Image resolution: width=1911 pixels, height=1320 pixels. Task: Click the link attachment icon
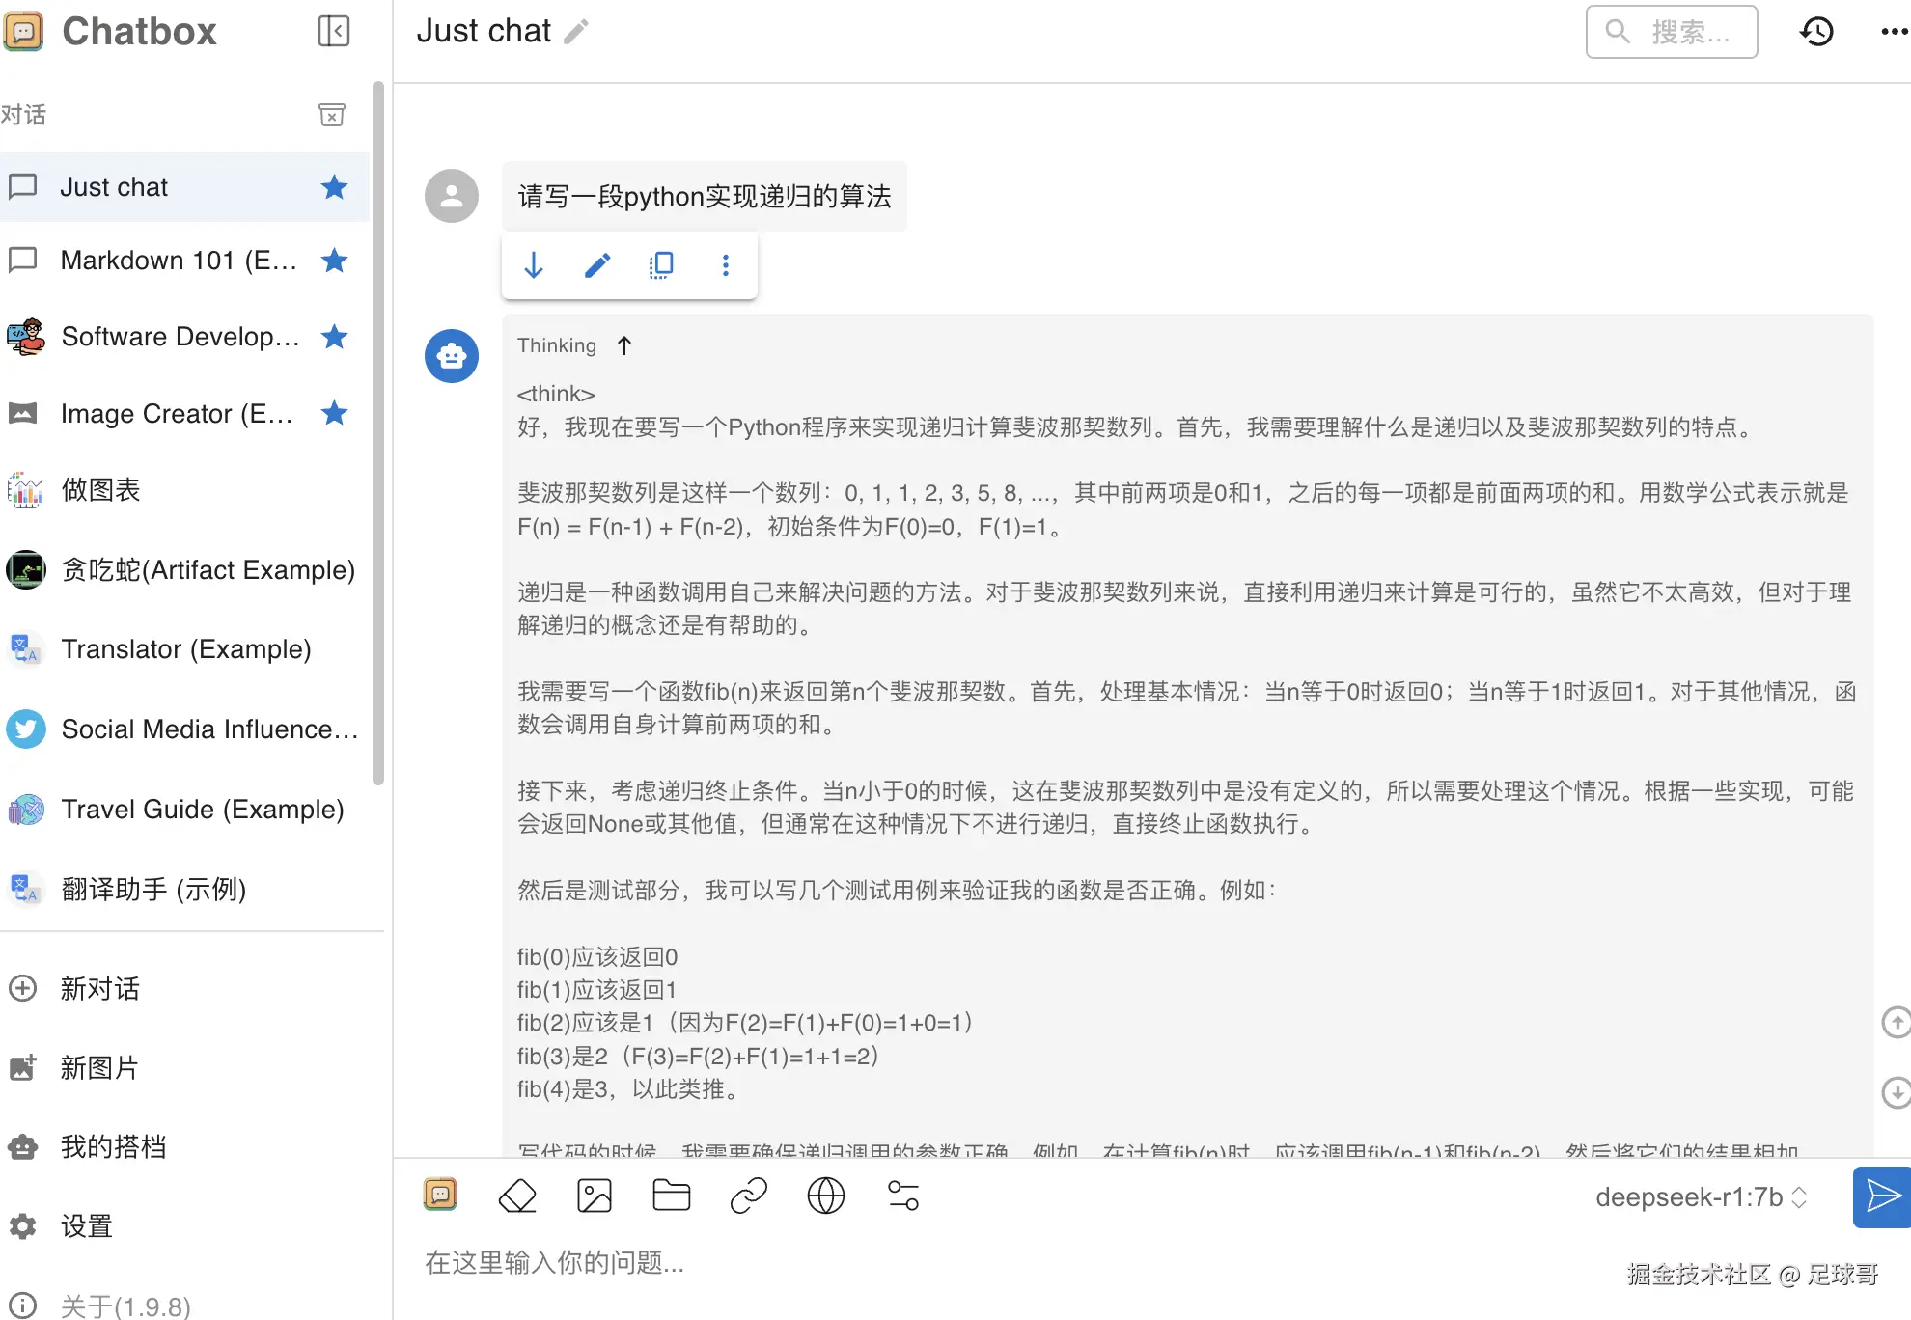(748, 1196)
